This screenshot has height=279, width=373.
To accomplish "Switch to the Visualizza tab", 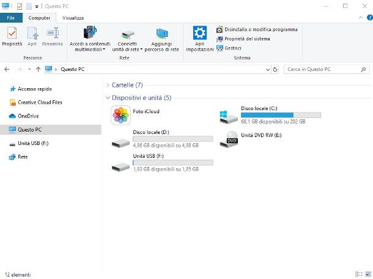I will tap(73, 18).
